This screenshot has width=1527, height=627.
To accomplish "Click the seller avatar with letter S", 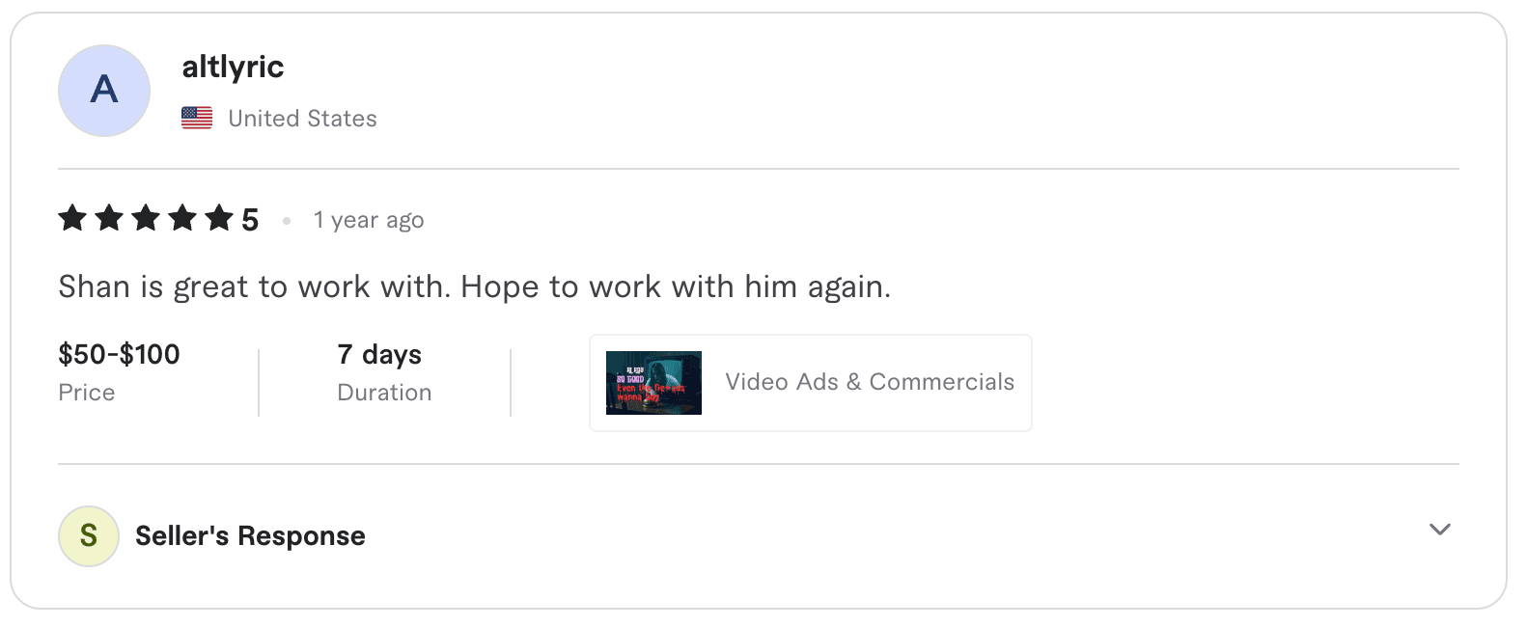I will 89,536.
